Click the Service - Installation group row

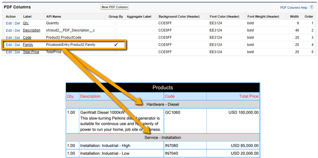pos(163,137)
